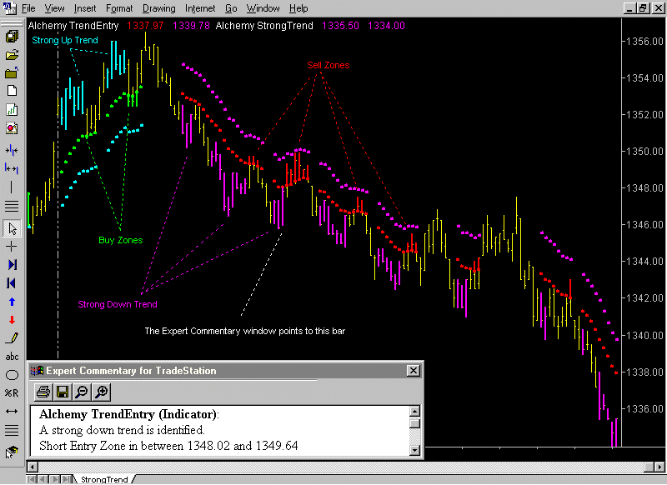Select the vertical line drawing tool
The height and width of the screenshot is (485, 667).
tap(12, 187)
